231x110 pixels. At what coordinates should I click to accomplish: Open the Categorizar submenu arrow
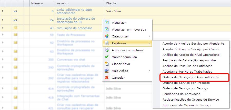coord(149,36)
